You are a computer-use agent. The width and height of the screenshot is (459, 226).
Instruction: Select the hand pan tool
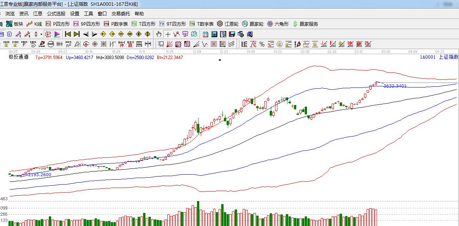point(159,34)
